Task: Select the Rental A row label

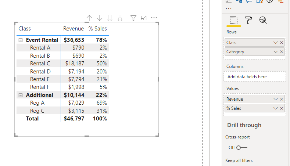Action: (40, 48)
